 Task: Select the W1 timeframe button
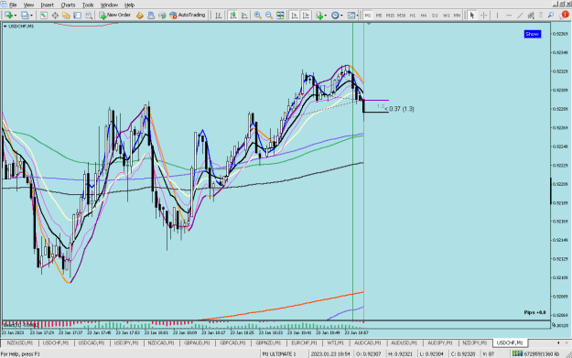(x=446, y=16)
